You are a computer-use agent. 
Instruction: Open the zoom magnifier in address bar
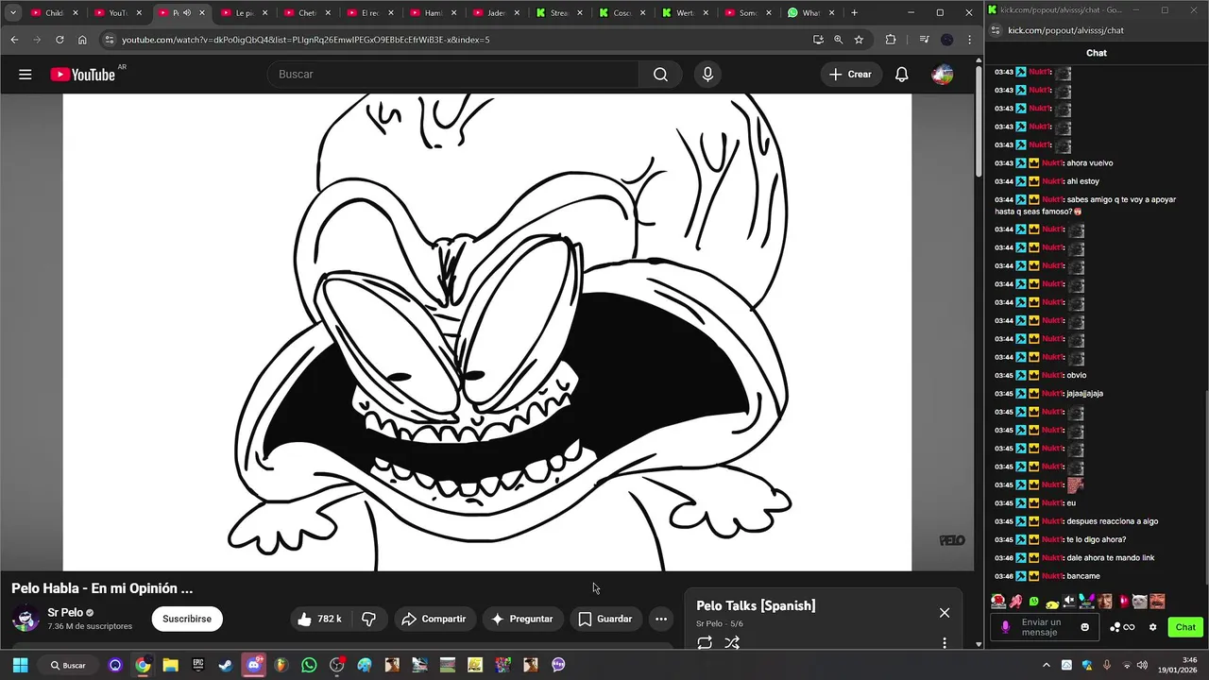pos(839,40)
